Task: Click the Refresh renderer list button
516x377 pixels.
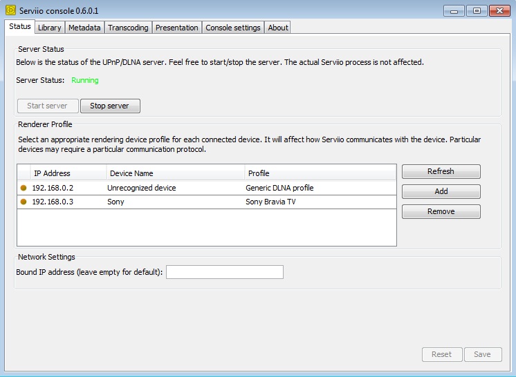Action: click(x=441, y=171)
